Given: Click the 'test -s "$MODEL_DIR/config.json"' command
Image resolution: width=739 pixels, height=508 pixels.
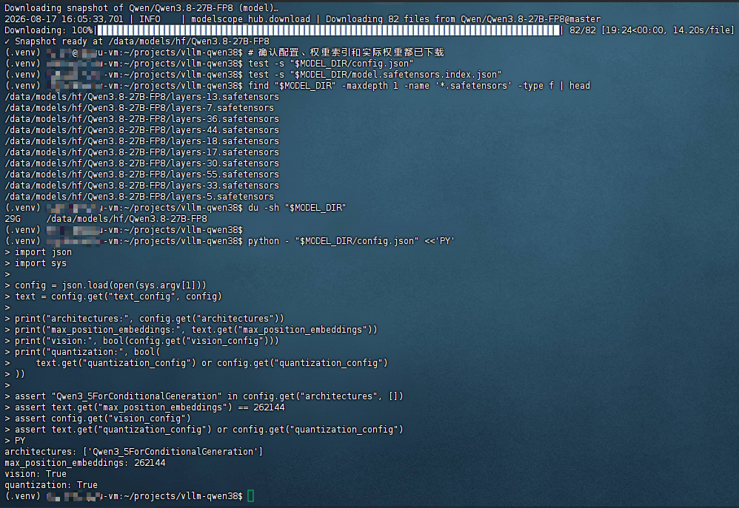Looking at the screenshot, I should pos(331,64).
